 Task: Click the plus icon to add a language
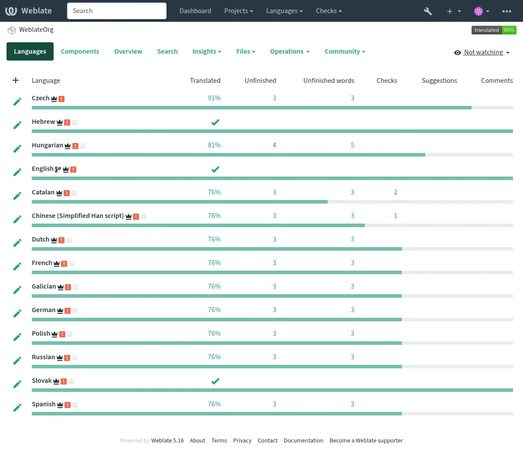click(16, 80)
